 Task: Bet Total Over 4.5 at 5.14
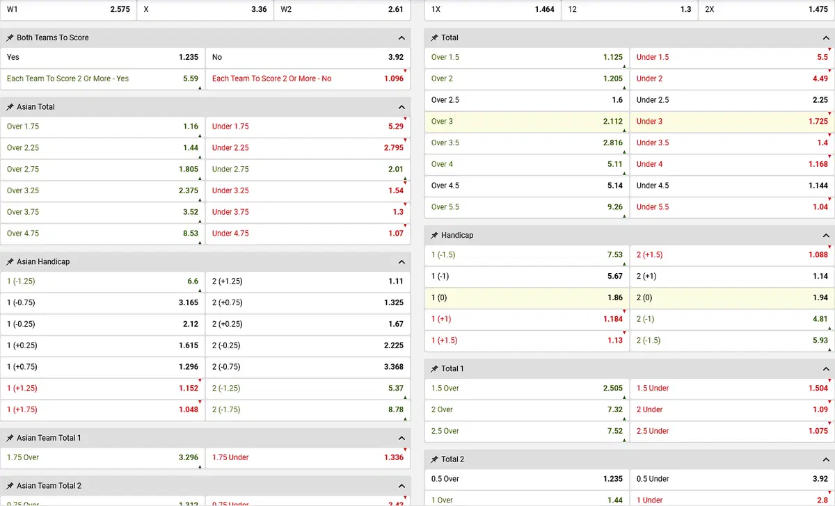point(527,186)
